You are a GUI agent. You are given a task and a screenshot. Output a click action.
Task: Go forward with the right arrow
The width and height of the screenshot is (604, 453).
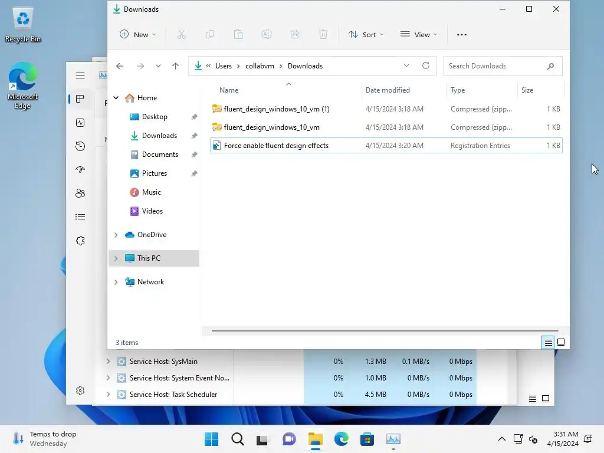click(140, 66)
